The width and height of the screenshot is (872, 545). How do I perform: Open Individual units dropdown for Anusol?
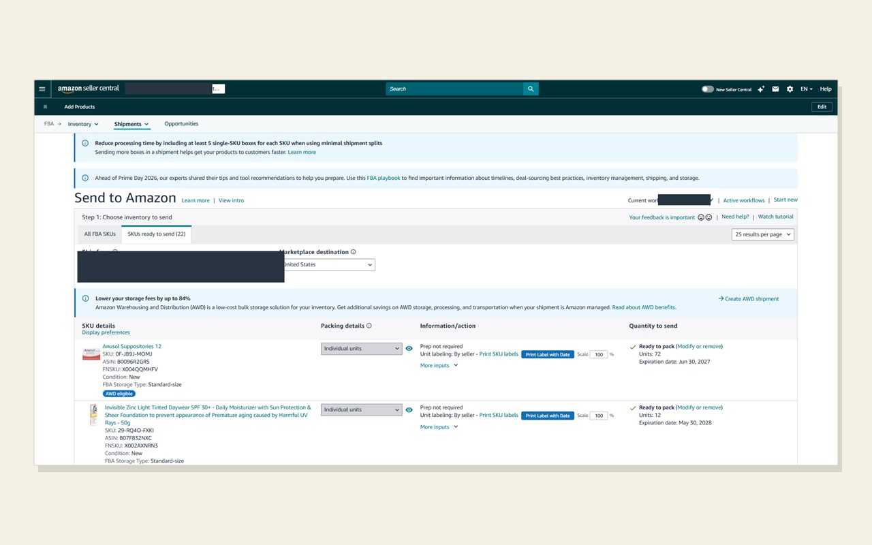[x=362, y=349]
